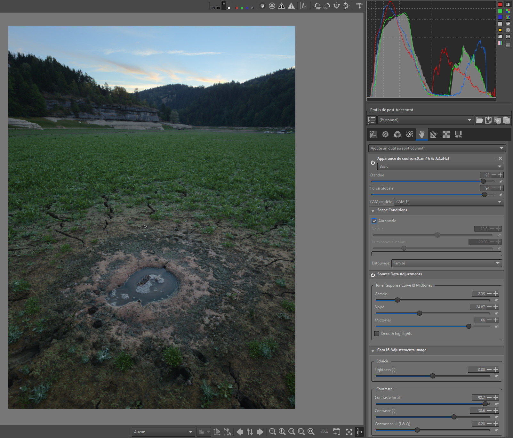Uncheck the Automatic scene conditions checkbox
Screen dimensions: 513x438
point(374,221)
